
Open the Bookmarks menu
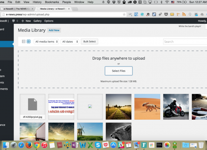(52, 2)
